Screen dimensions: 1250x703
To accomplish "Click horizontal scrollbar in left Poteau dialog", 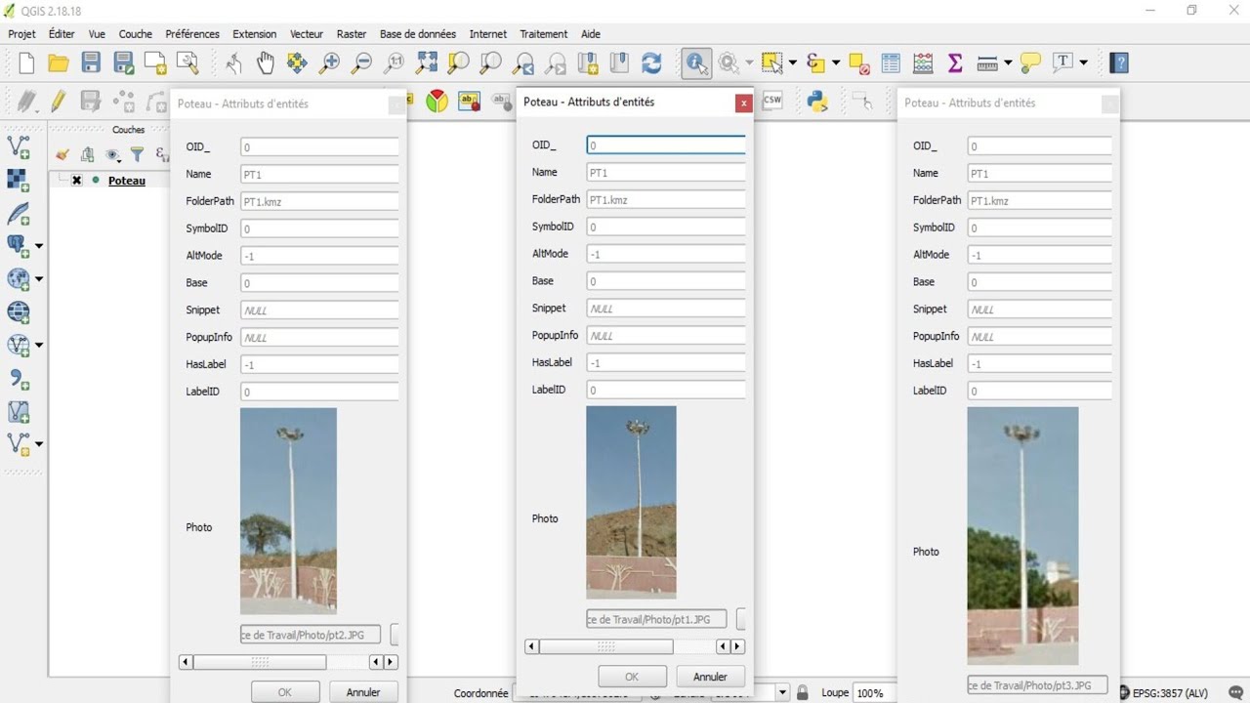I will (288, 662).
